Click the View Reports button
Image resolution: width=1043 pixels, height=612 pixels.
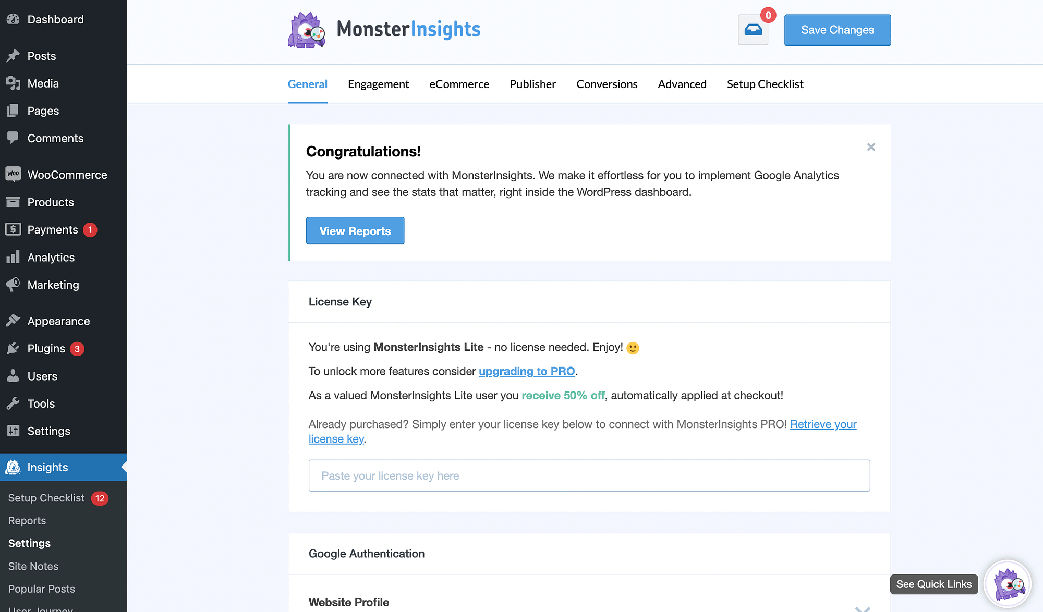coord(355,230)
